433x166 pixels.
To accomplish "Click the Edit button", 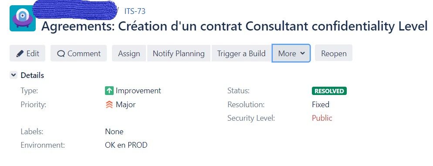I will (27, 53).
